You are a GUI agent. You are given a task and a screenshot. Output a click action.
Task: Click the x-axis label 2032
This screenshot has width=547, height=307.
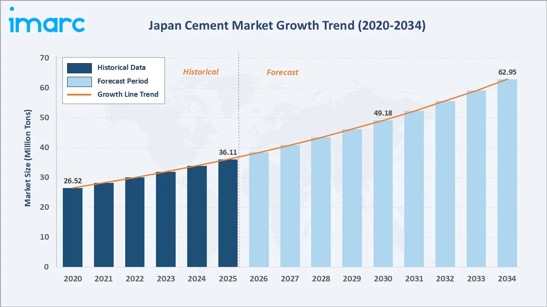click(x=445, y=279)
